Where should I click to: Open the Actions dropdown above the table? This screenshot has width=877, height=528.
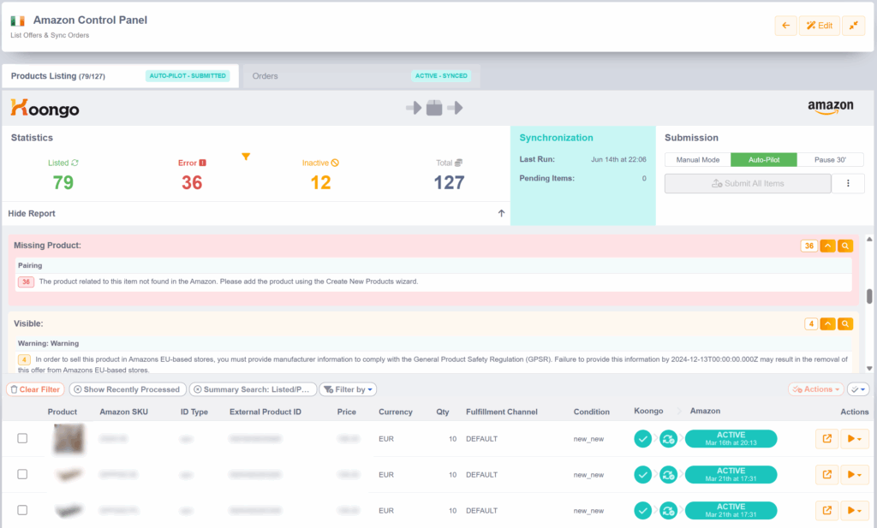(x=815, y=389)
